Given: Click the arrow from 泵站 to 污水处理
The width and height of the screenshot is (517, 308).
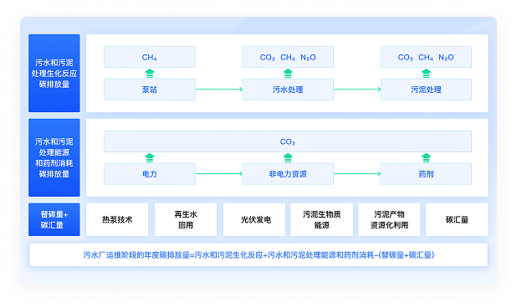Looking at the screenshot, I should pyautogui.click(x=219, y=90).
